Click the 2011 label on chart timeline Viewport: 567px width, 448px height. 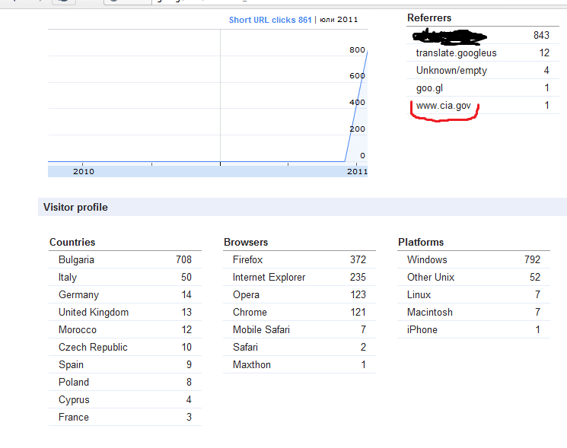point(357,172)
